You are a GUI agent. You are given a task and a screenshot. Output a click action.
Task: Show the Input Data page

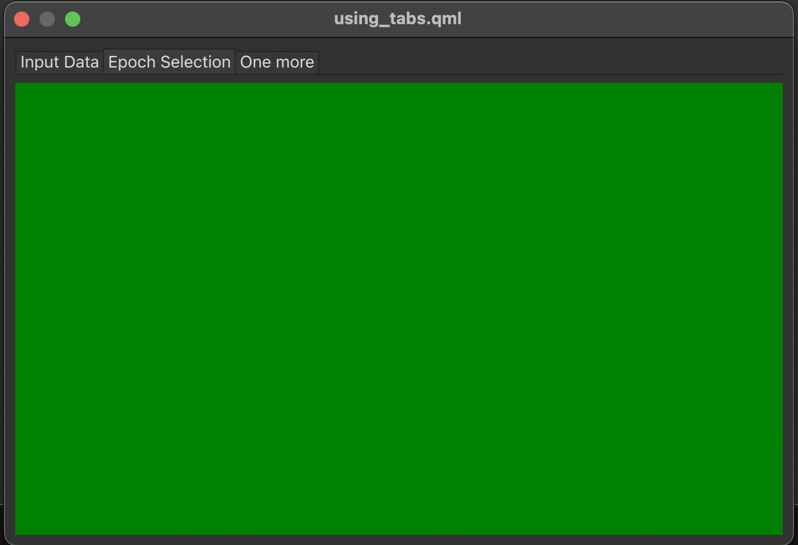pos(59,62)
